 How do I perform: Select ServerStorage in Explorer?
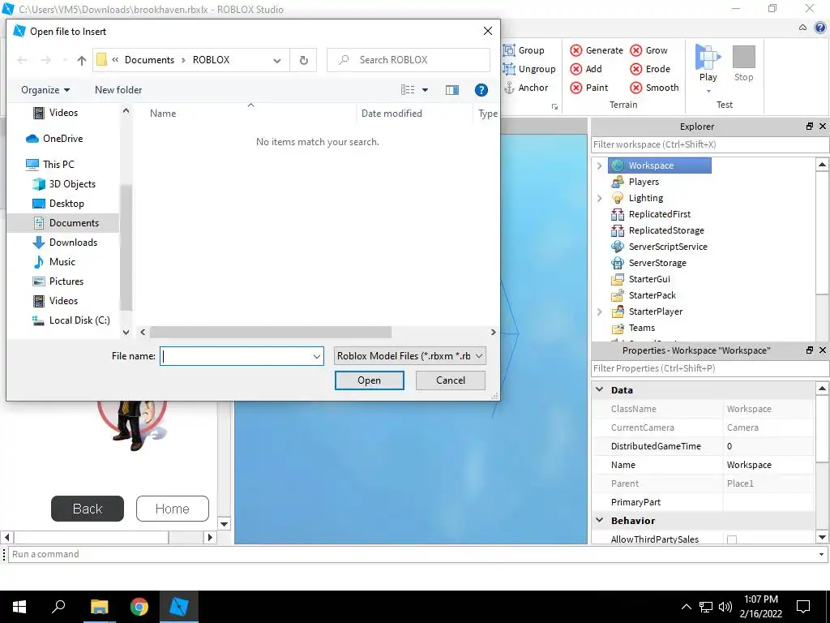click(657, 263)
